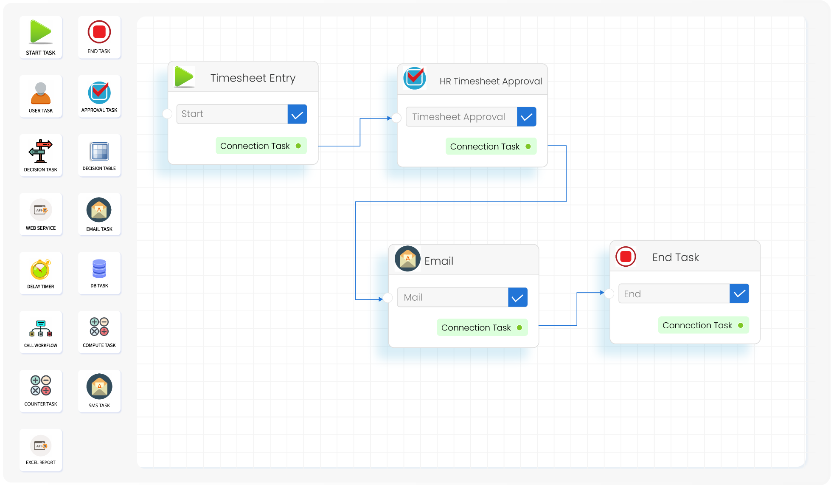This screenshot has width=831, height=485.
Task: Select the Delay Timer stopwatch icon
Action: (40, 269)
